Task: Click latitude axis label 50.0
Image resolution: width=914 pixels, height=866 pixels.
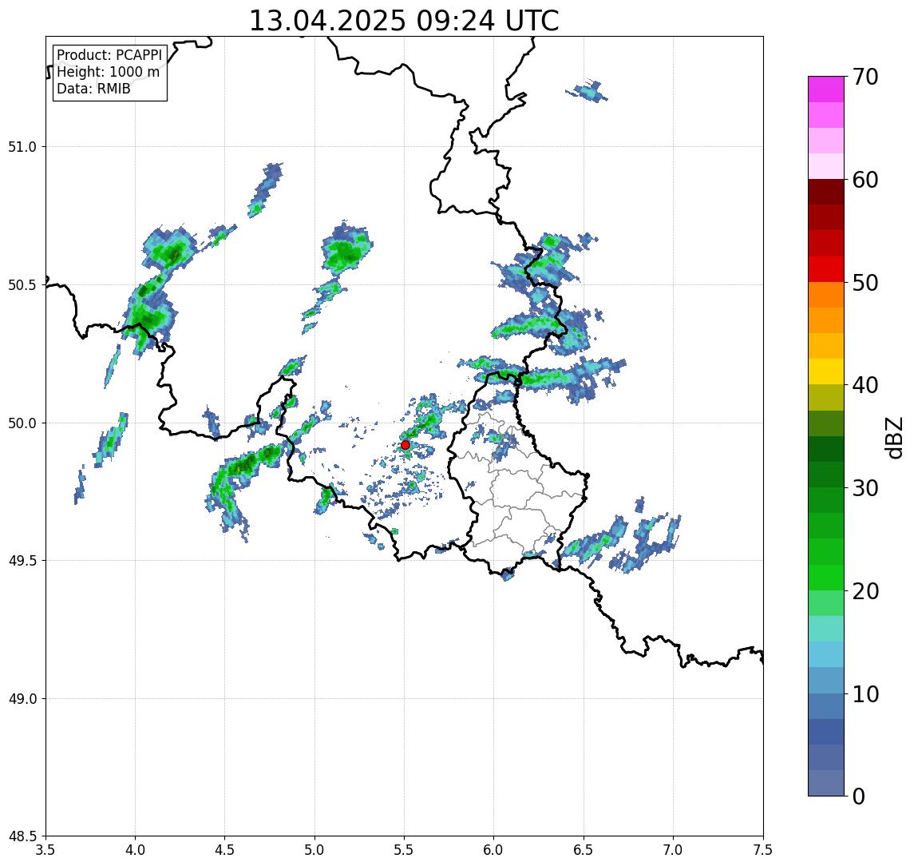Action: [x=22, y=423]
